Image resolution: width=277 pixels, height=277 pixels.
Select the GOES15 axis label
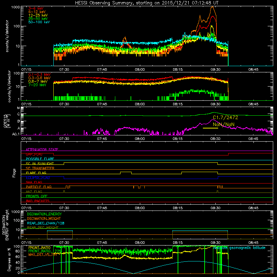tap(7, 121)
